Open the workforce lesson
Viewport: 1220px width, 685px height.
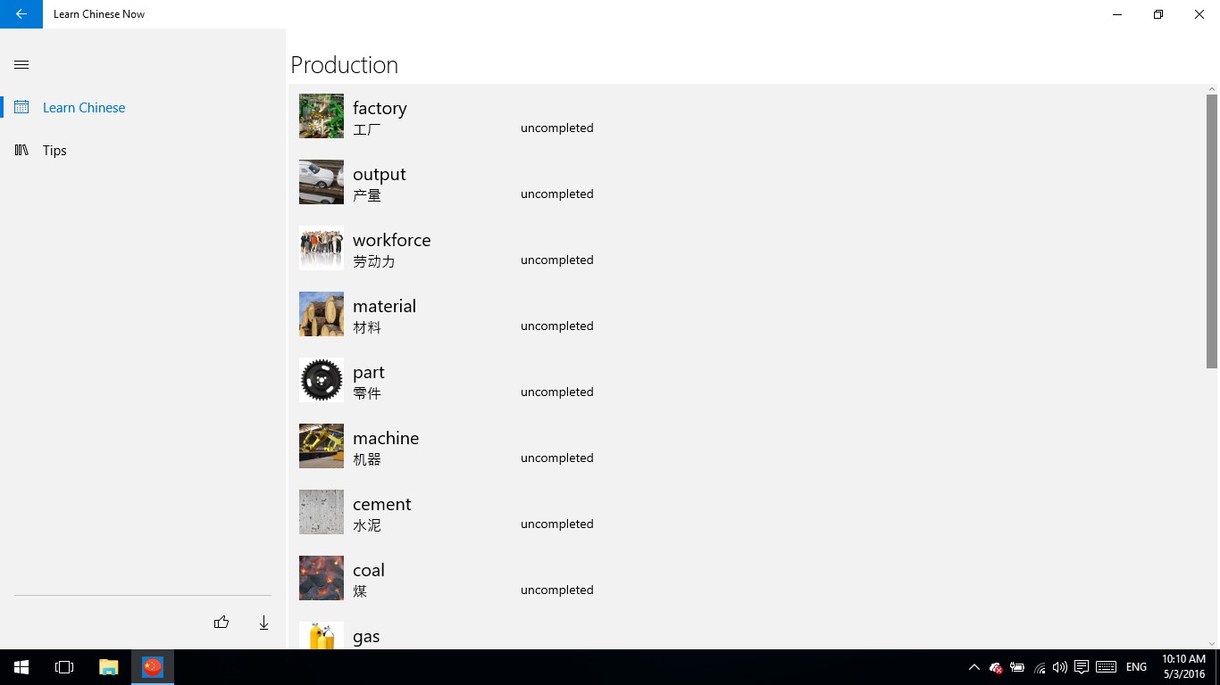(747, 249)
